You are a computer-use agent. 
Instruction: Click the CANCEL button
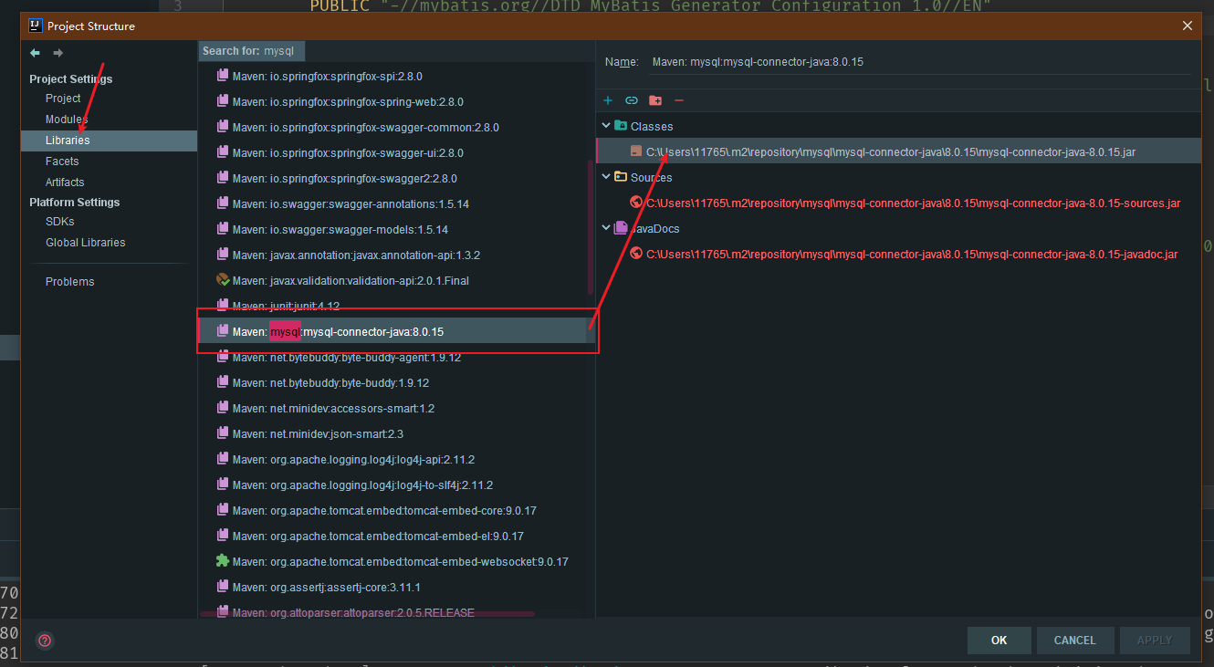(1074, 641)
